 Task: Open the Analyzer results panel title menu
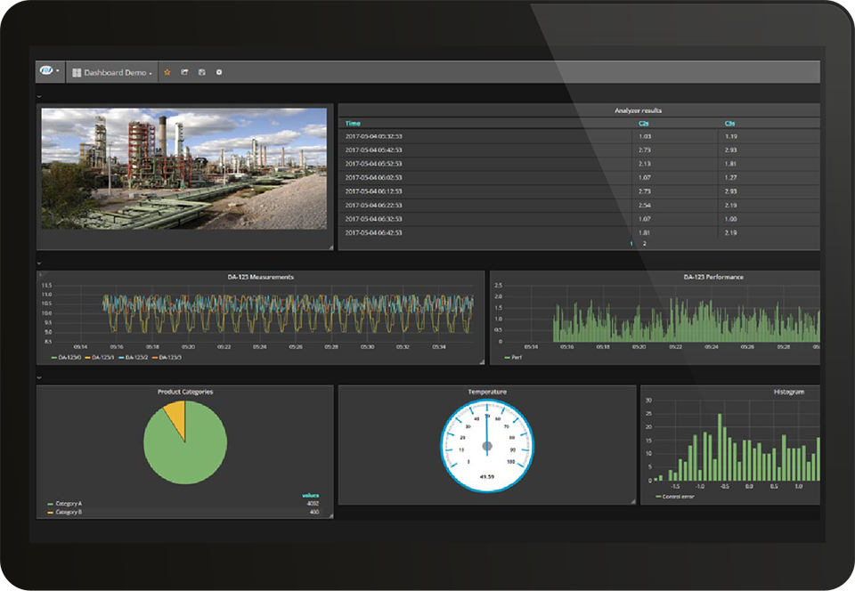click(638, 110)
